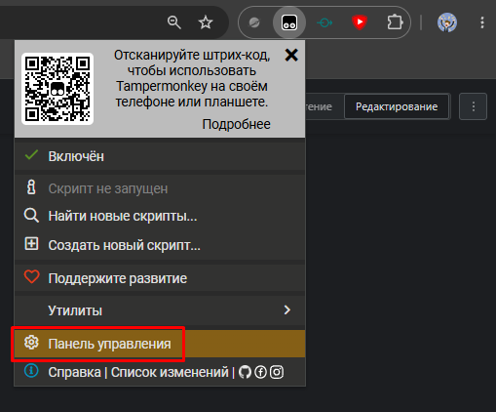Choose Создать новый скрипт...
The image size is (496, 412).
tap(160, 245)
